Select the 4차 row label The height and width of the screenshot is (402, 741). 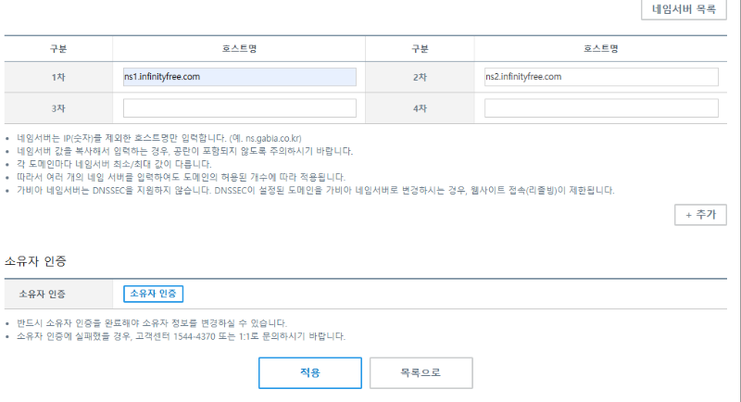420,108
